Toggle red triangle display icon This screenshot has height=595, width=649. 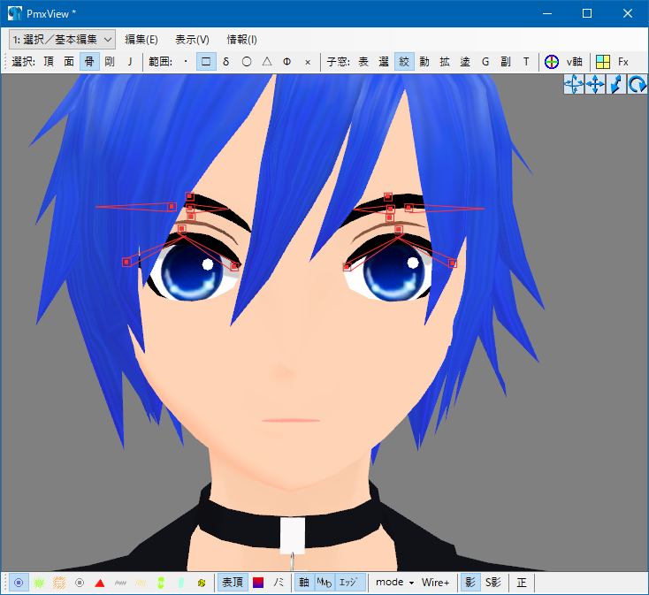100,583
